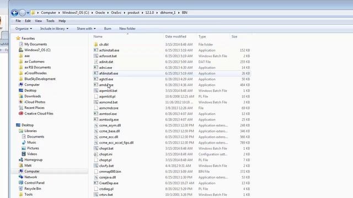This screenshot has height=198, width=353.
Task: Open the Organize dropdown
Action: pyautogui.click(x=24, y=29)
